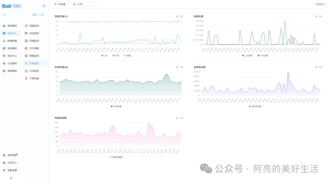Image resolution: width=329 pixels, height=182 pixels.
Task: Toggle the 网络连接数 legend entry
Action: click(116, 157)
